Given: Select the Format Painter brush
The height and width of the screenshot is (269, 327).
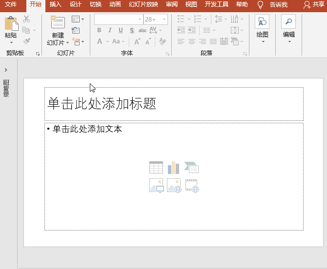Looking at the screenshot, I should pos(26,41).
